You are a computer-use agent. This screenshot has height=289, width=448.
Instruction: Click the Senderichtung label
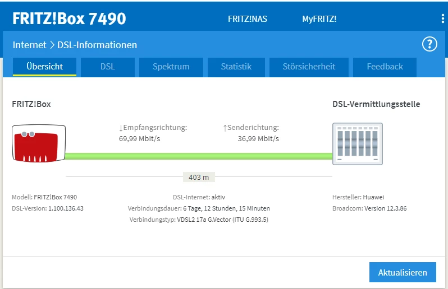coord(251,127)
